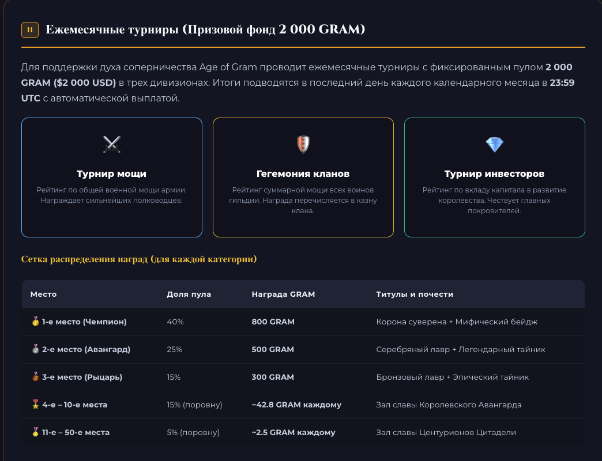Click the 2-е место (Авангард) cell
Viewport: 602px width, 461px height.
[x=86, y=349]
